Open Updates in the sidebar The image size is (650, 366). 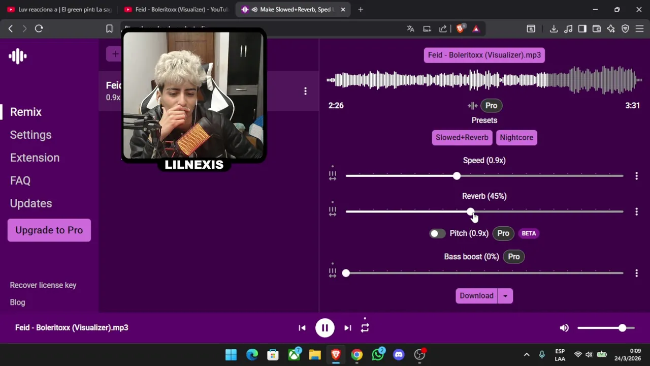(x=31, y=203)
